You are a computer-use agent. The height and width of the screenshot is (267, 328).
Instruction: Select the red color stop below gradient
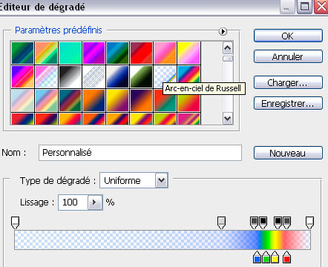coord(286,257)
